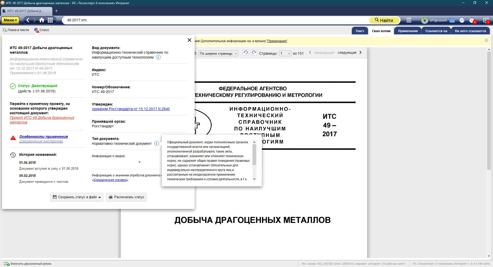Open the Меню dropdown
The width and height of the screenshot is (493, 267).
click(10, 20)
